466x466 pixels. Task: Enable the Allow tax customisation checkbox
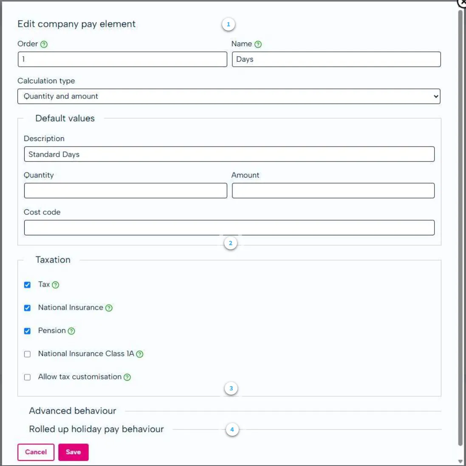(x=28, y=377)
